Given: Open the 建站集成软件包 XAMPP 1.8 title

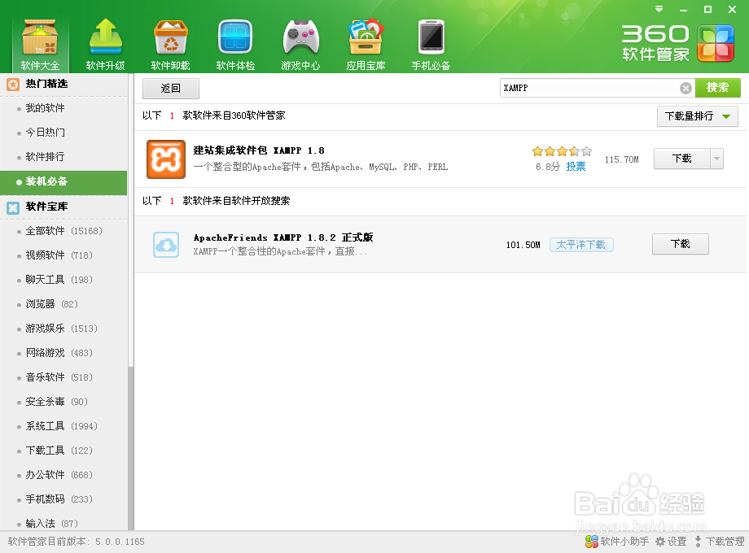Looking at the screenshot, I should coord(259,150).
